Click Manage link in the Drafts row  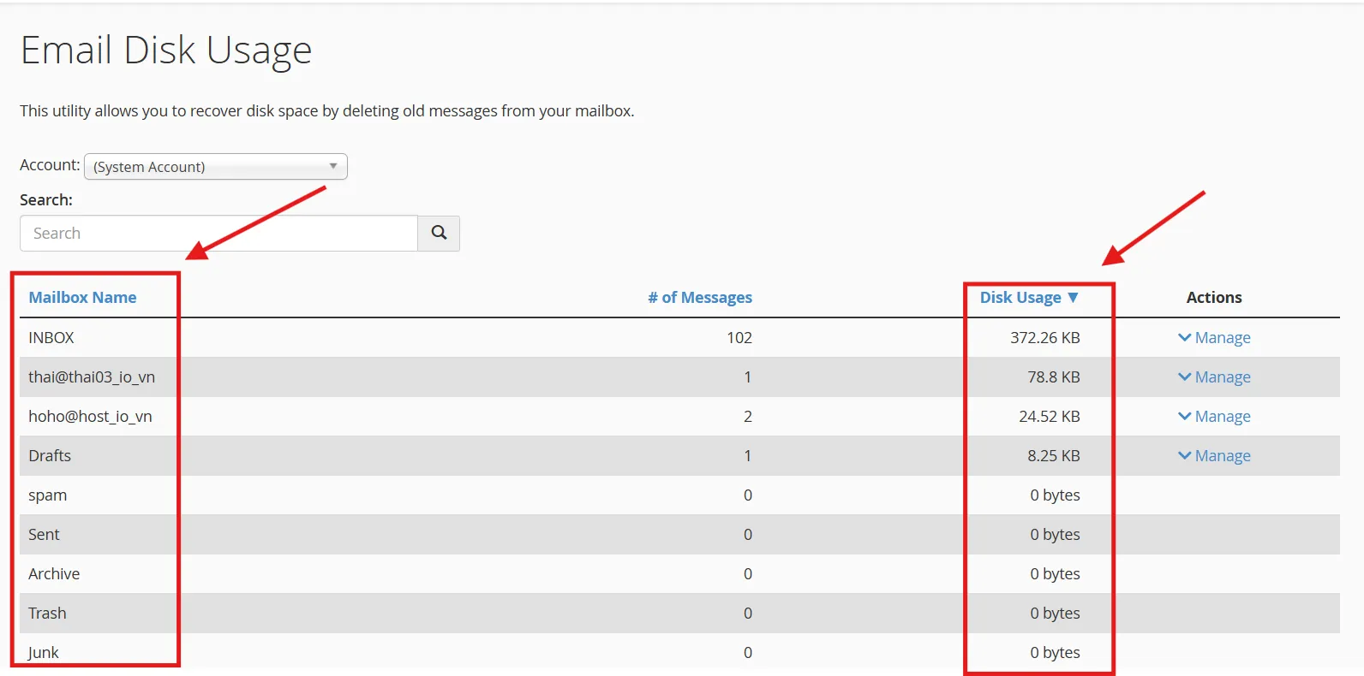click(1214, 455)
